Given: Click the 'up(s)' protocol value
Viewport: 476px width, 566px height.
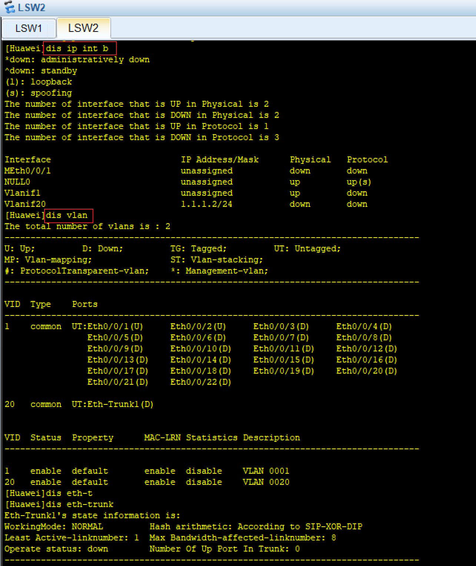Looking at the screenshot, I should click(359, 182).
